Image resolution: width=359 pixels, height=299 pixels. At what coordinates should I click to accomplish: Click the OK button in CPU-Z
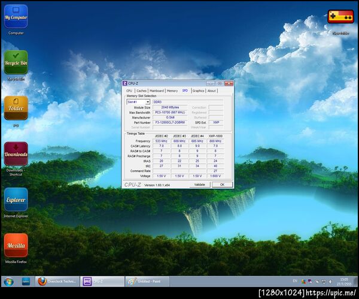click(222, 185)
